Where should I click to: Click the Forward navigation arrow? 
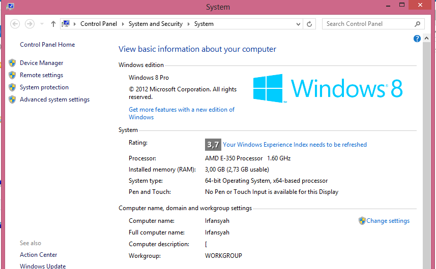(x=30, y=24)
